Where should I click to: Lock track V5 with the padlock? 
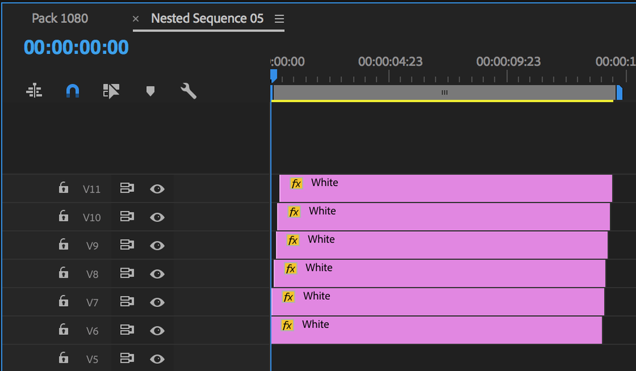point(63,358)
